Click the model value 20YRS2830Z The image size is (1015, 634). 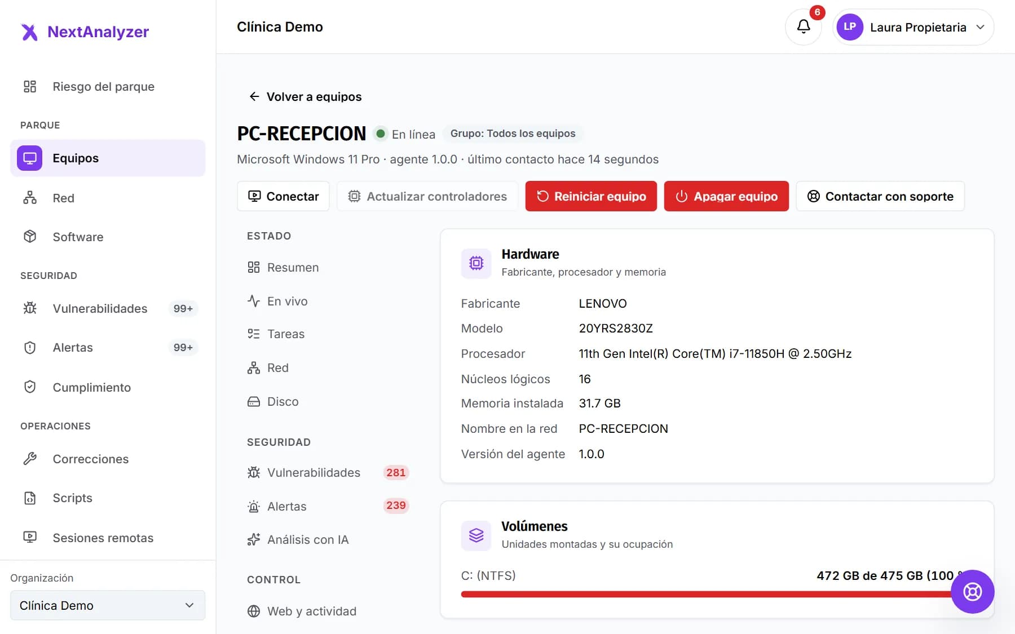click(x=616, y=328)
